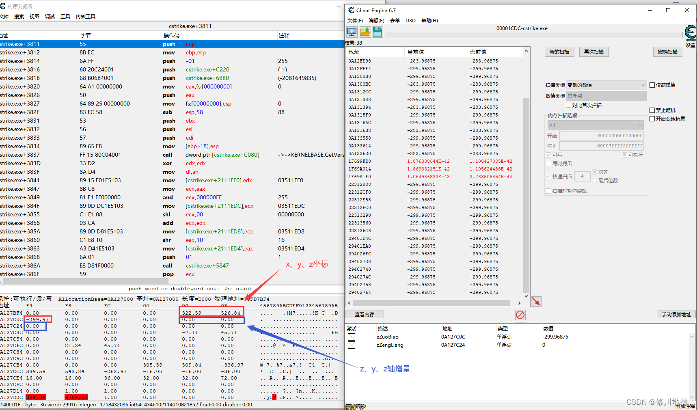Toggle the 扫描时暂停游戏 checkbox
This screenshot has height=410, width=697.
pos(549,191)
